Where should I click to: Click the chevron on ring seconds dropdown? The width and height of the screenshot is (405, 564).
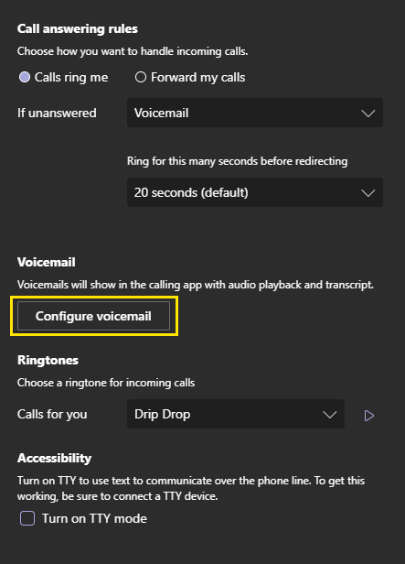coord(368,193)
